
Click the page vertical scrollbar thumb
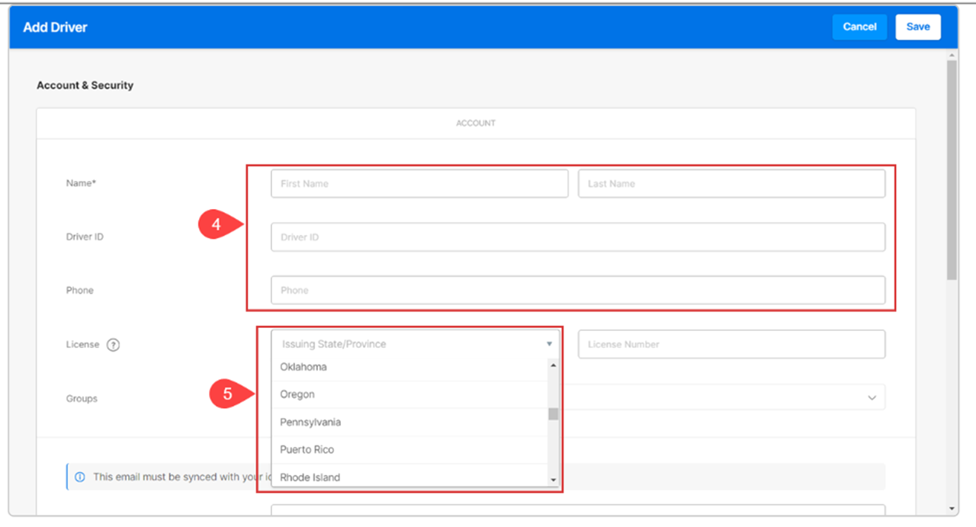coord(952,170)
